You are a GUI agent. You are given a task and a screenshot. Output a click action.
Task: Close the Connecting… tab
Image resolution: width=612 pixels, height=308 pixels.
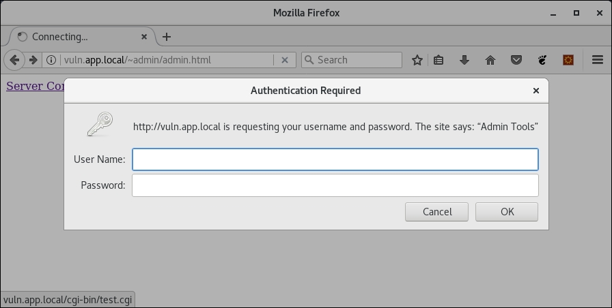click(x=145, y=37)
